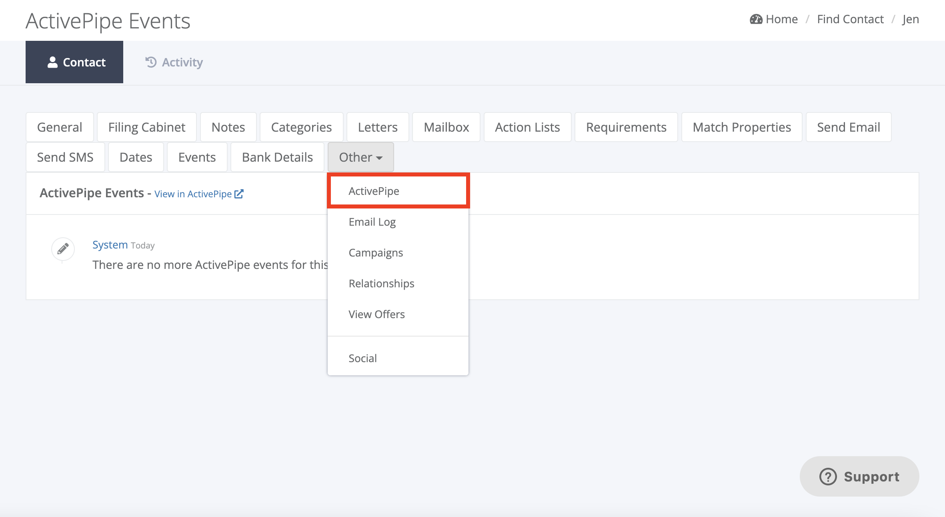Select ActivePipe from the Other menu

[x=374, y=191]
